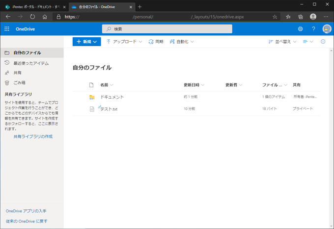
Task: Open 最近使ったアイテム in the sidebar
Action: coord(32,63)
